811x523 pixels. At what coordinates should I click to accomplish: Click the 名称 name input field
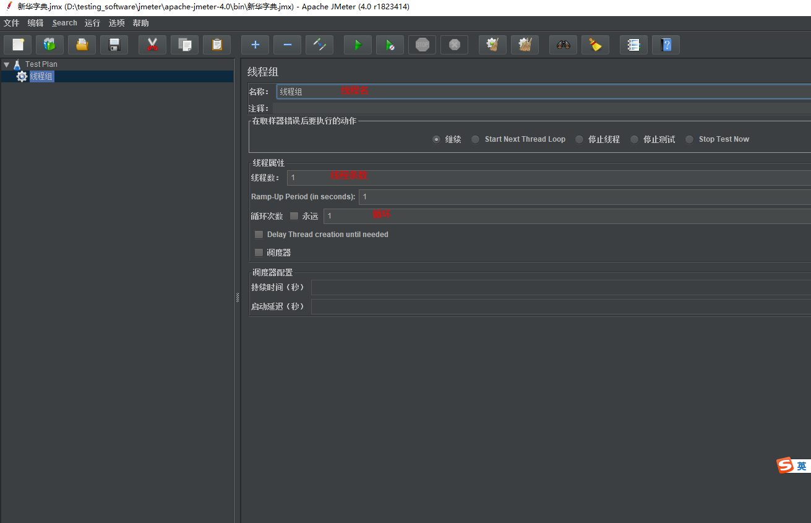point(544,92)
